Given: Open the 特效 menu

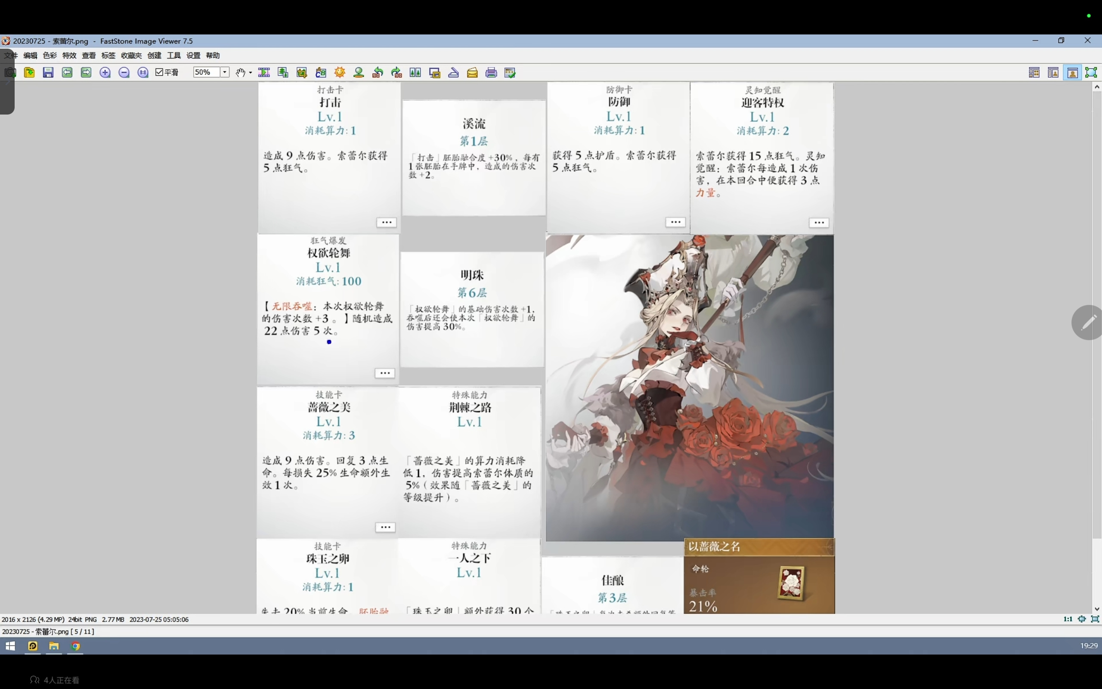Looking at the screenshot, I should pyautogui.click(x=69, y=56).
